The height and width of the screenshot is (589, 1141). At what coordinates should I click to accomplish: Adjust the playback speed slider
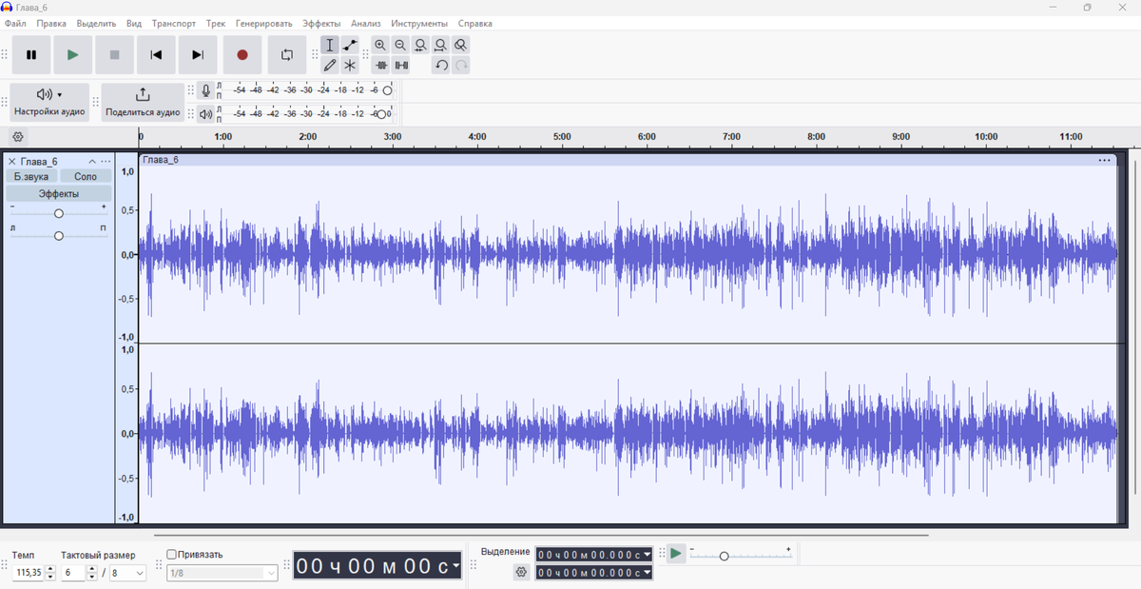point(724,556)
